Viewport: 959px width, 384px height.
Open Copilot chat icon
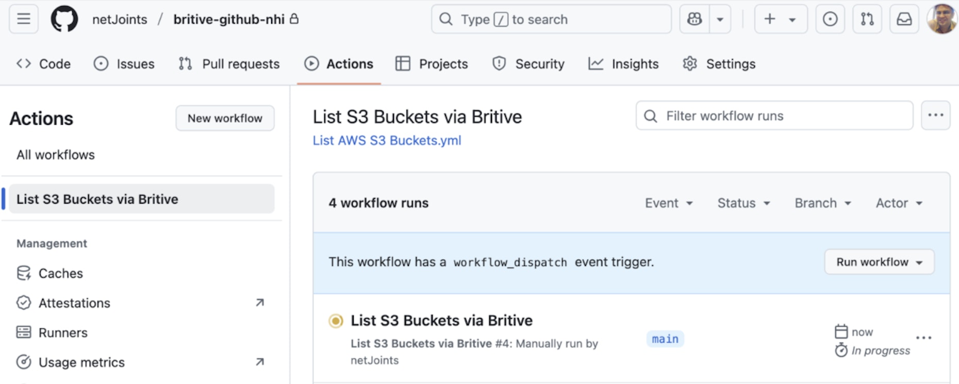695,19
